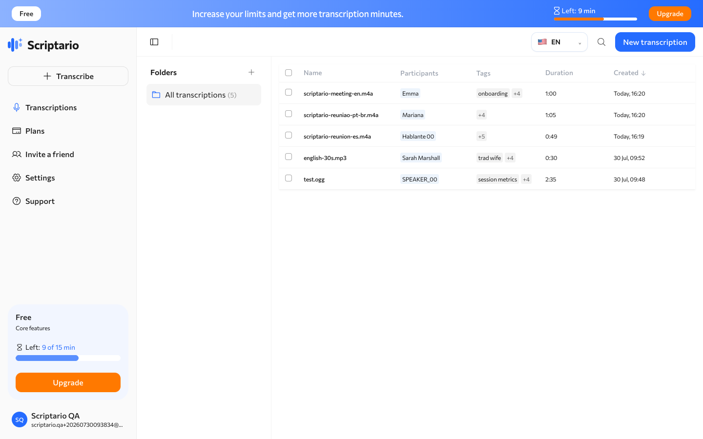Click the trad wife tag

coord(490,158)
